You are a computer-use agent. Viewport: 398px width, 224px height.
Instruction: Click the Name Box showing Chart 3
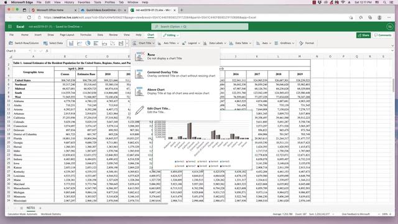(x=17, y=51)
